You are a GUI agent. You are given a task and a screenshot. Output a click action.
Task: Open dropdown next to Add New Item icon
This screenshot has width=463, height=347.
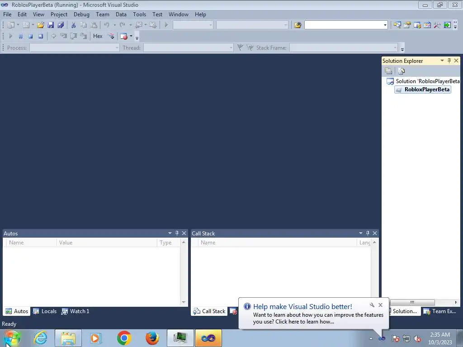point(33,25)
